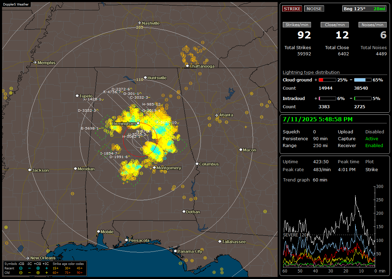Click the storm cell label H-5062-1

pos(131,136)
